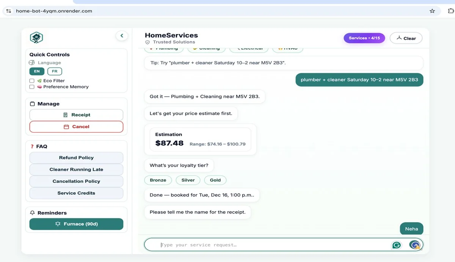This screenshot has height=262, width=455.
Task: Select the EN language option
Action: tap(37, 71)
